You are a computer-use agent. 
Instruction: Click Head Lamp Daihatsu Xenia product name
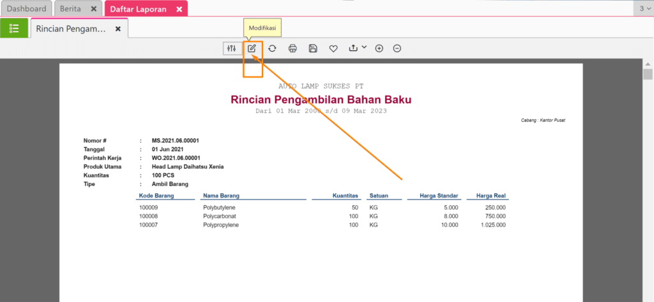(188, 167)
